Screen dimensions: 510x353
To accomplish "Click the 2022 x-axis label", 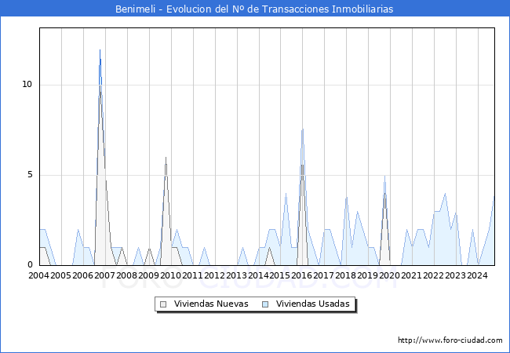I will click(434, 275).
